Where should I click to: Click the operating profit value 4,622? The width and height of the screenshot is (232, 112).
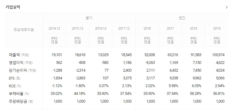click(220, 62)
